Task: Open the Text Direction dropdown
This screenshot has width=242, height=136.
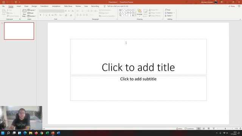Action: (105, 10)
